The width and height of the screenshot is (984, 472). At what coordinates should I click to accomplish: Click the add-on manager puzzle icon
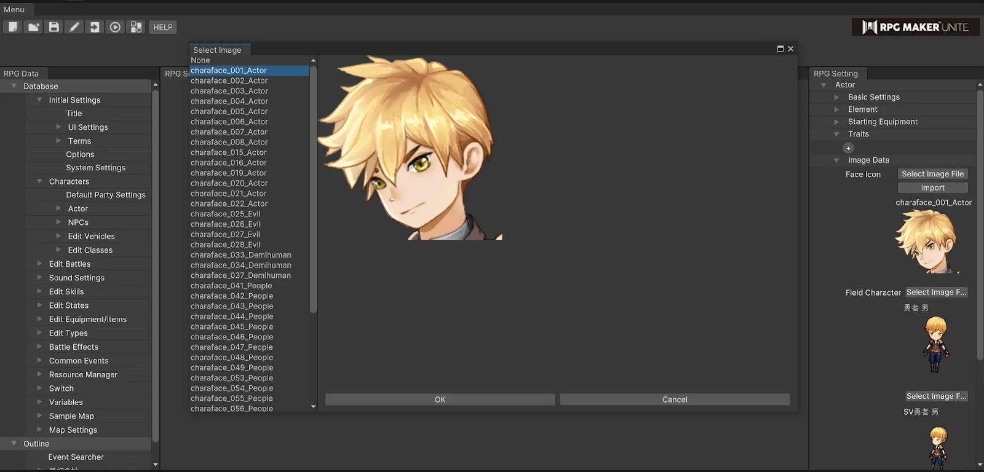(136, 27)
